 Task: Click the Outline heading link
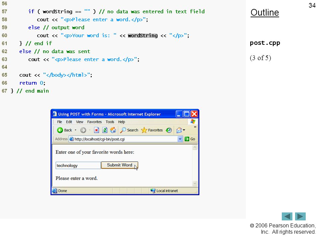tap(265, 13)
